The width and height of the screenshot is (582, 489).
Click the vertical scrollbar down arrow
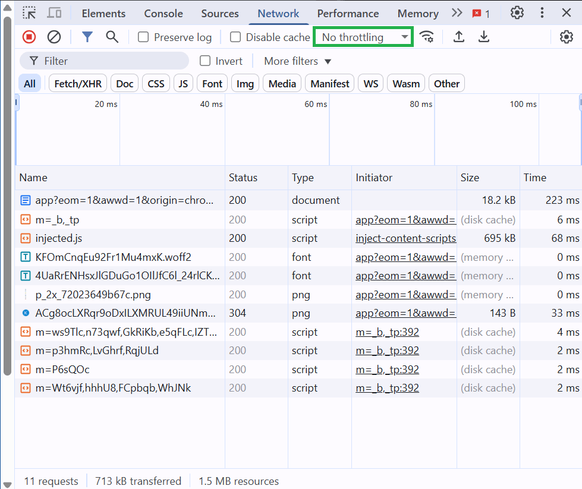point(7,484)
